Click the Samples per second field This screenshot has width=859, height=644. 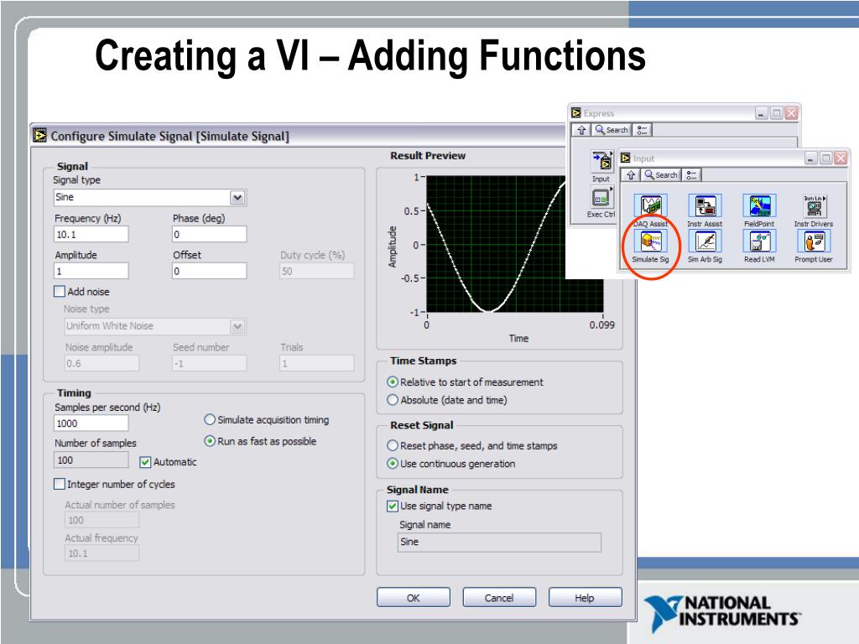[x=91, y=423]
